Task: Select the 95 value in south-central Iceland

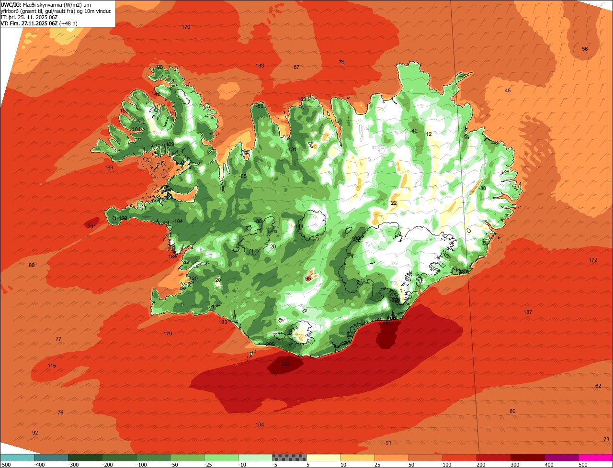Action: pos(308,279)
